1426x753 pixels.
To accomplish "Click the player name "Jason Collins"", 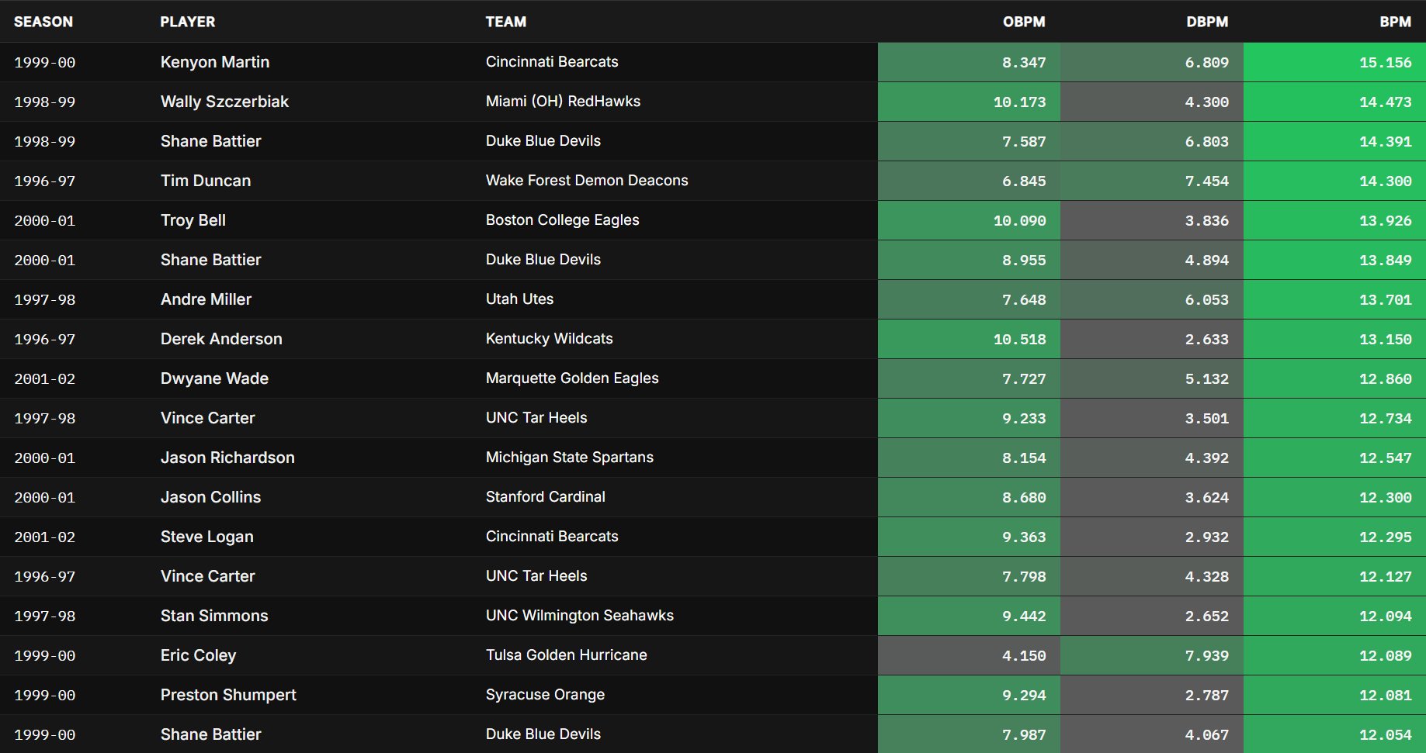I will (211, 497).
